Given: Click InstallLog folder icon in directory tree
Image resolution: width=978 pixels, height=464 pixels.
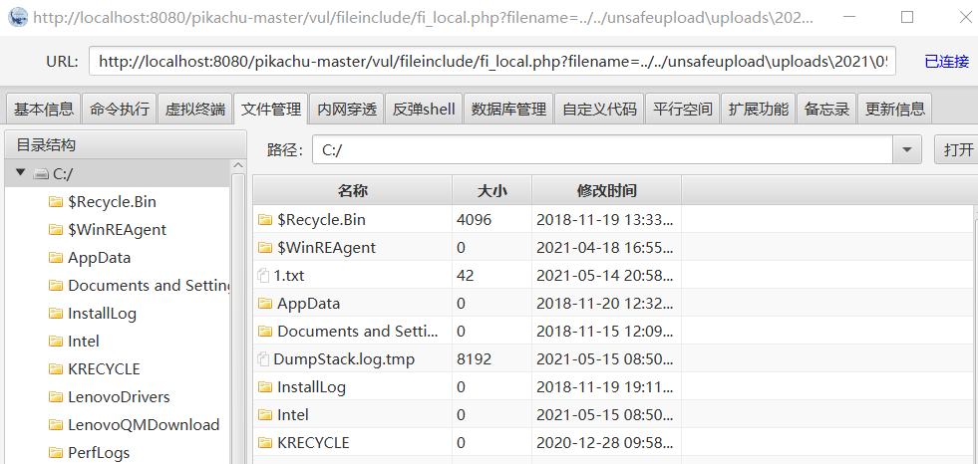Looking at the screenshot, I should 56,314.
